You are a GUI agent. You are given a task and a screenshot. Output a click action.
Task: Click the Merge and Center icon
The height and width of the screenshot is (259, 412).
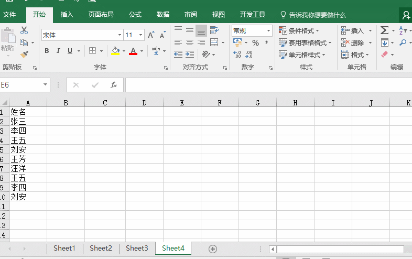pyautogui.click(x=214, y=42)
